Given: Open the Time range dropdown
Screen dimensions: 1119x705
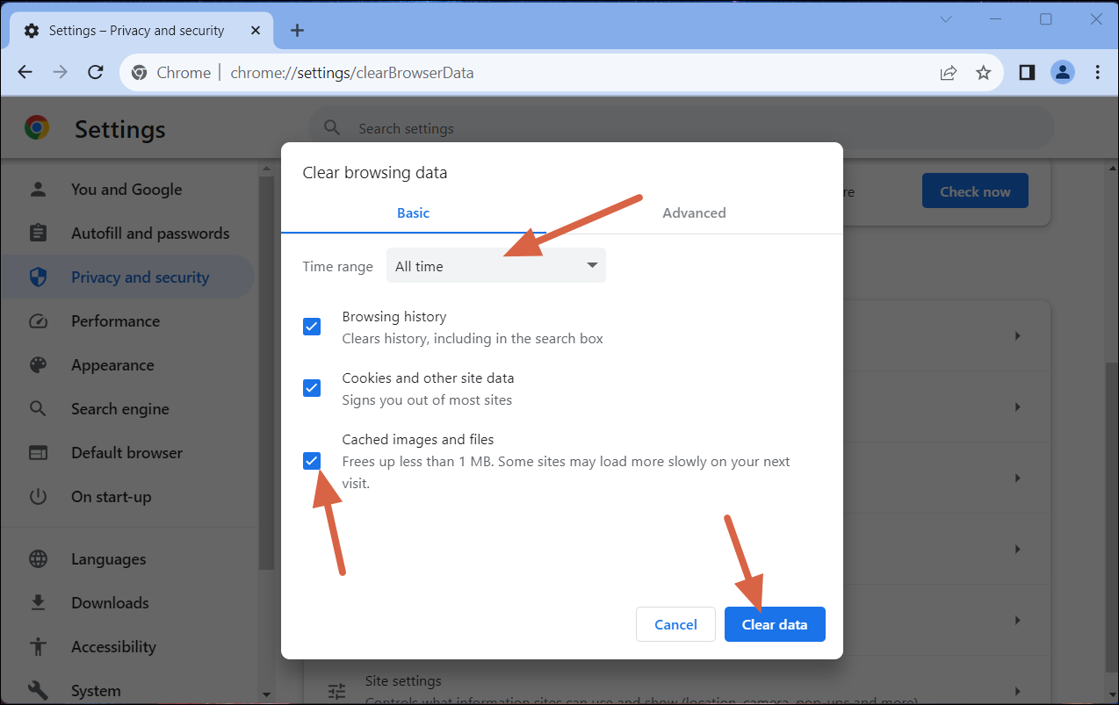Looking at the screenshot, I should pos(495,265).
